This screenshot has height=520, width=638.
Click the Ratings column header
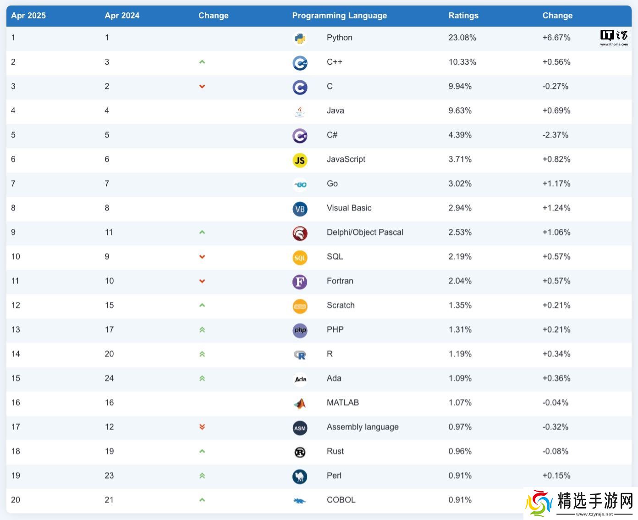tap(463, 16)
